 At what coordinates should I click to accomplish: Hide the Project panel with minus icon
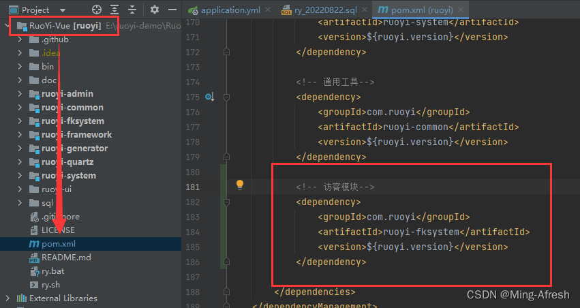pyautogui.click(x=172, y=10)
